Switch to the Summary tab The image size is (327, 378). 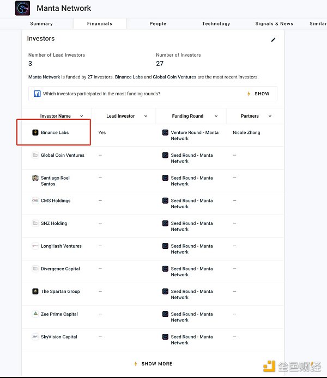click(x=41, y=23)
